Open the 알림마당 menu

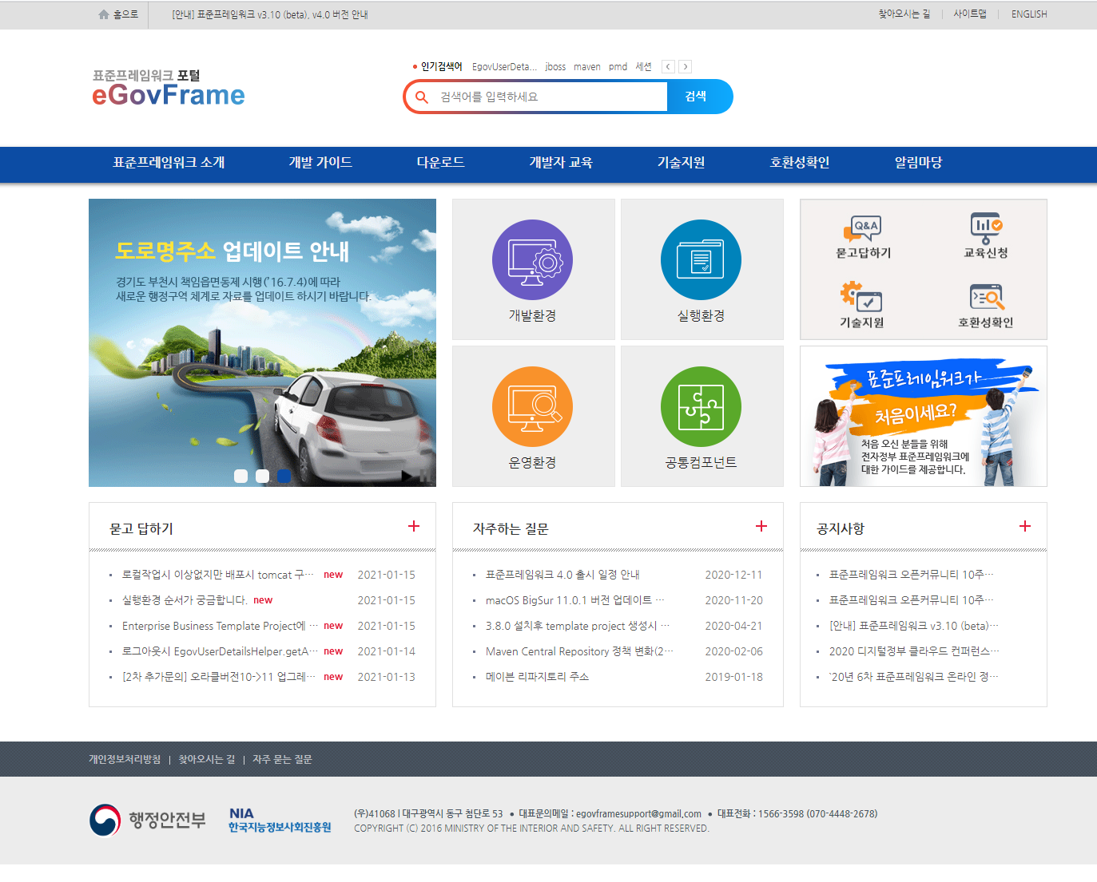tap(919, 163)
